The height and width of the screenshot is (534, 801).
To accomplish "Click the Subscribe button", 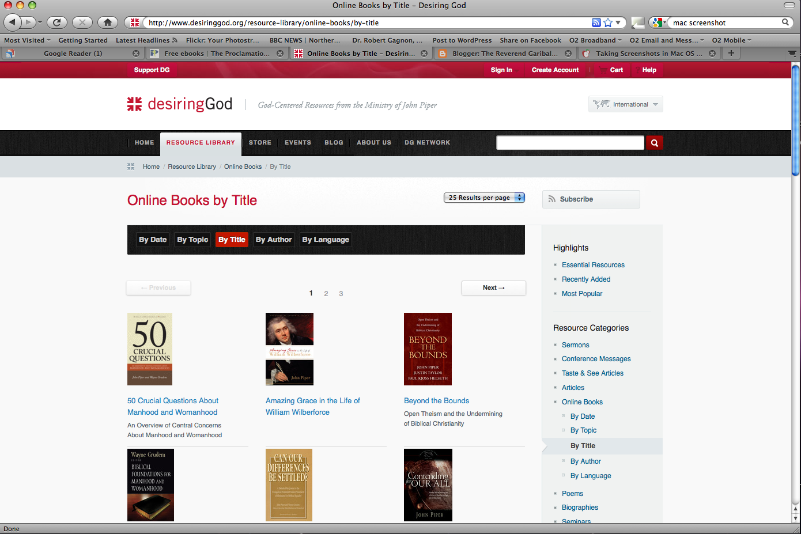I will pos(591,199).
